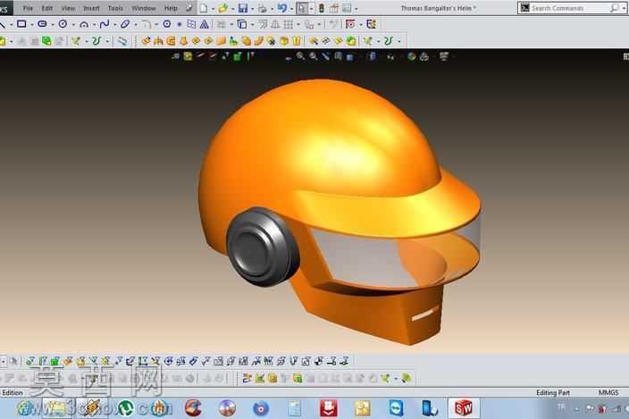Screen dimensions: 629x419
Task: Select the Spline sketch tool
Action: [x=105, y=24]
